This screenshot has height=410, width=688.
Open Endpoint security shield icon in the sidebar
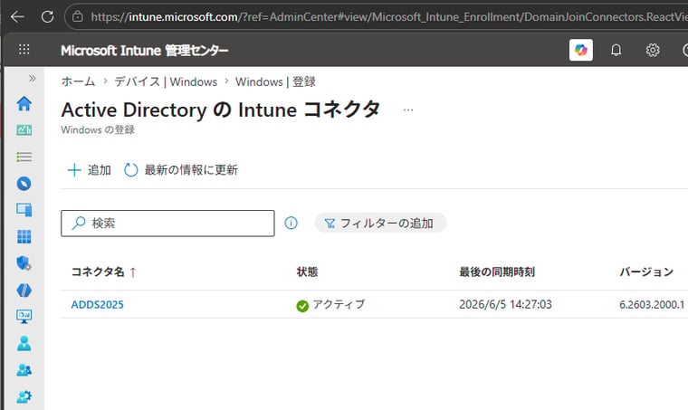pyautogui.click(x=24, y=263)
